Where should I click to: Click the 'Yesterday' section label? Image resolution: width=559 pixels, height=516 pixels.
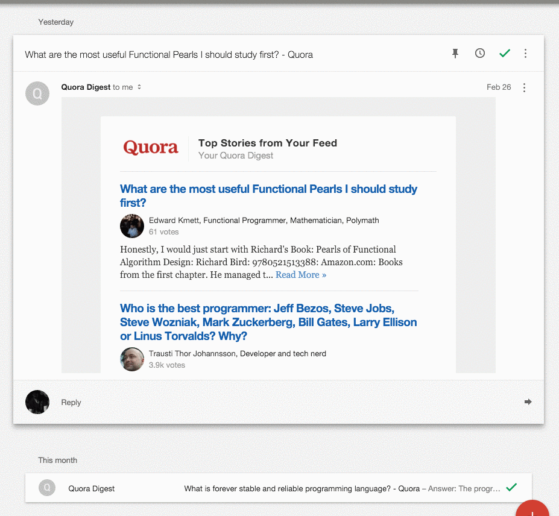[56, 22]
